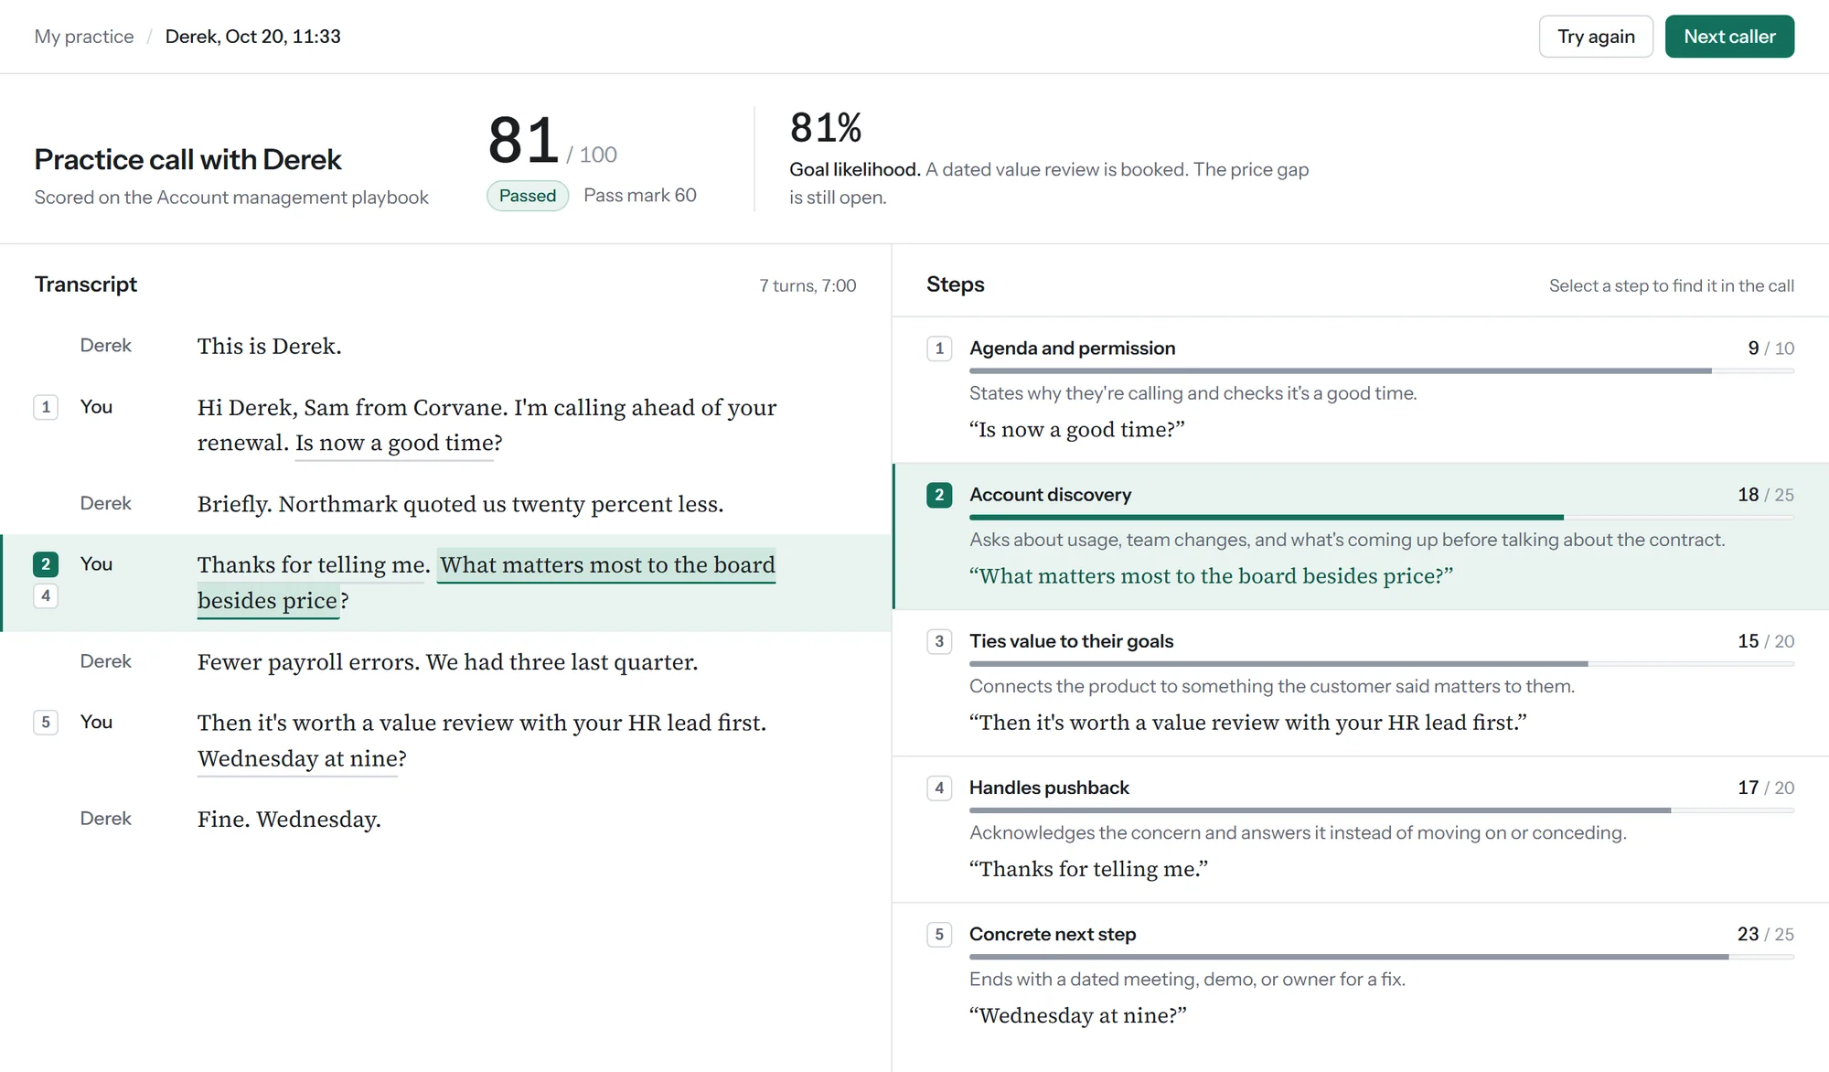Select step 1 badge in the Steps list
Image resolution: width=1829 pixels, height=1072 pixels.
click(x=939, y=348)
